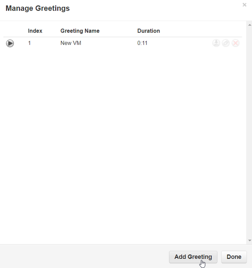Click the Greeting Name column header
Image resolution: width=252 pixels, height=268 pixels.
click(x=80, y=31)
